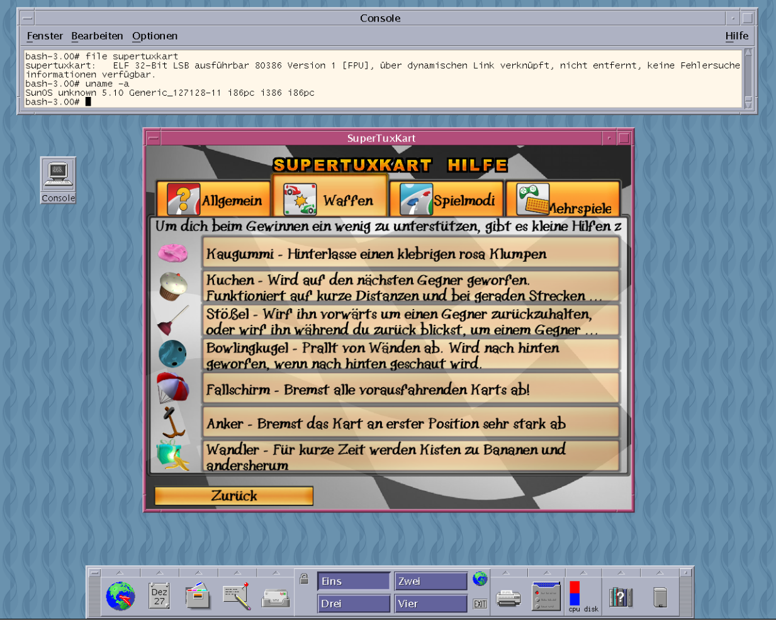Expand the subpanel arrow above the mailer
The height and width of the screenshot is (620, 776).
click(276, 573)
